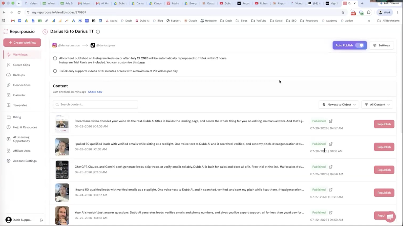Click the Check now link
The image size is (403, 226).
point(95,92)
